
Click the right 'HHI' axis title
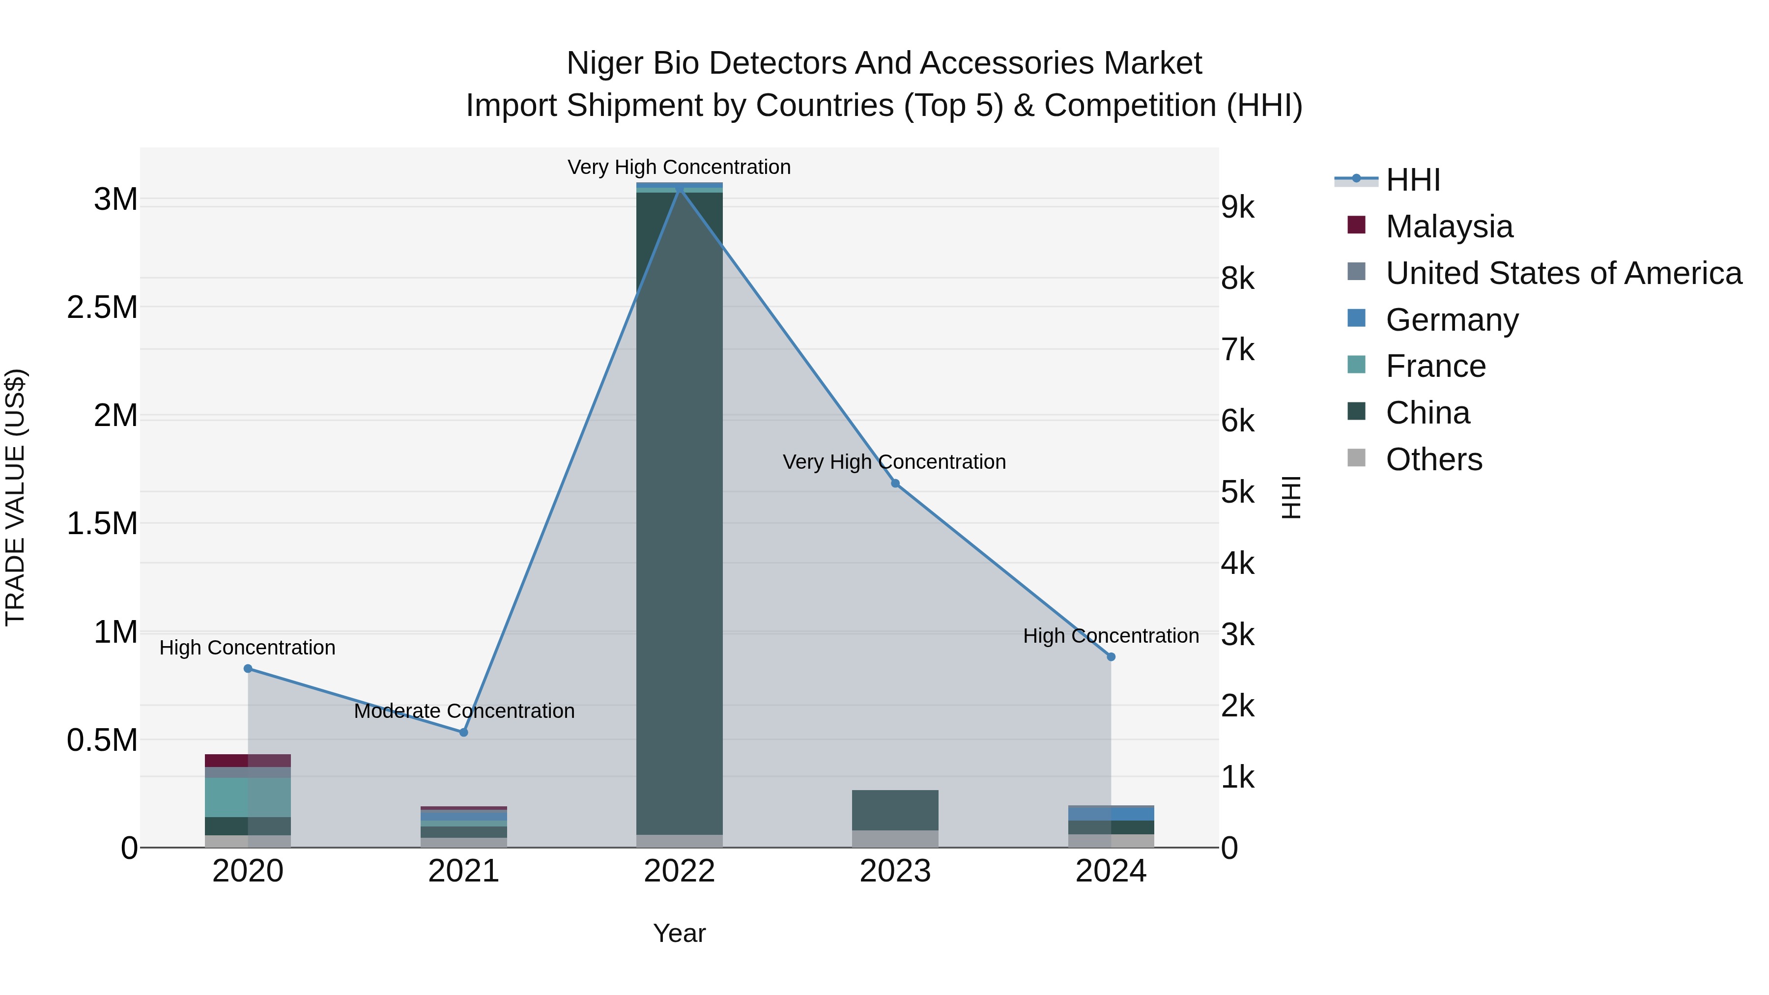tap(1292, 498)
